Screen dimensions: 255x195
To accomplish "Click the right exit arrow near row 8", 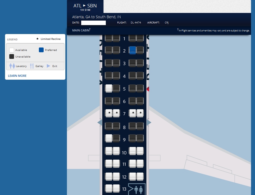I will coord(149,122).
